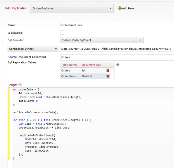Select the Id document key cell

[x=93, y=71]
